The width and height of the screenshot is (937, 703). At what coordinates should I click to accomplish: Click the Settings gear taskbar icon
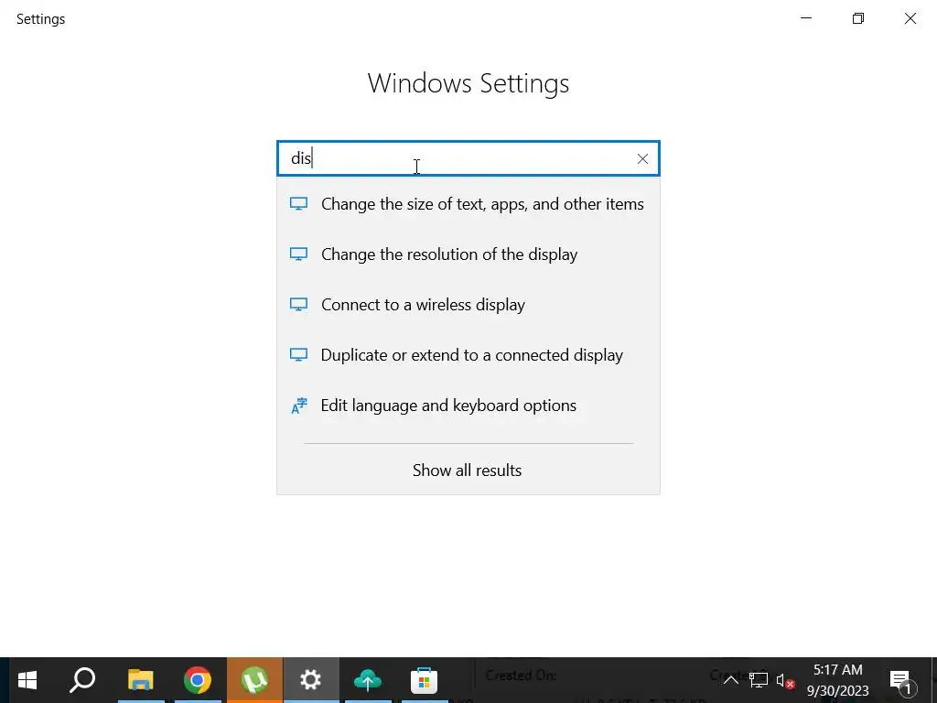coord(311,680)
